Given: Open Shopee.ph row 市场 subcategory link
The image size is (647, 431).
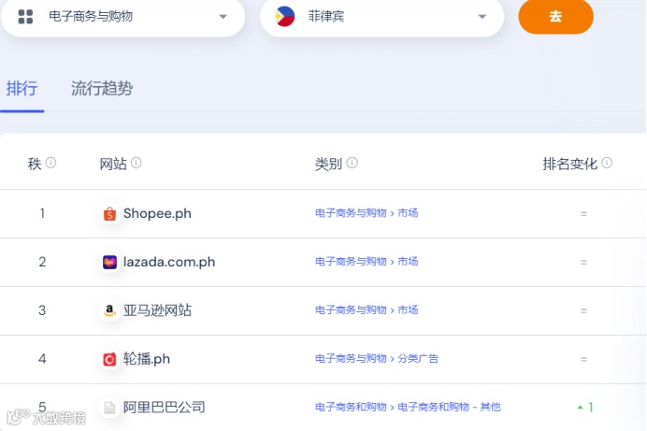Looking at the screenshot, I should point(408,213).
